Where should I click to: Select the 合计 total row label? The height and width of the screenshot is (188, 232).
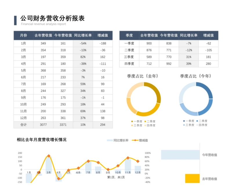coord(23,125)
